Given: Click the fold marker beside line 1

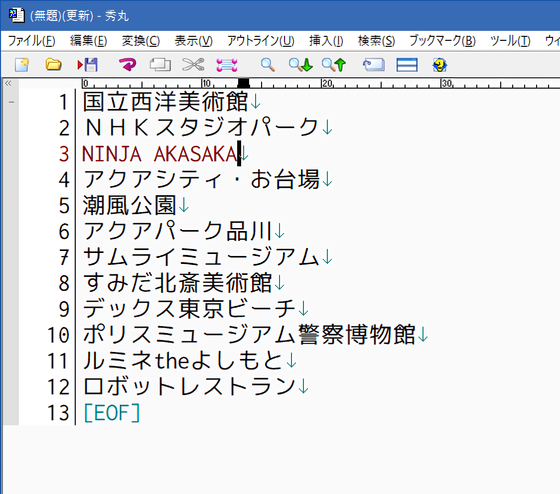Looking at the screenshot, I should [11, 103].
